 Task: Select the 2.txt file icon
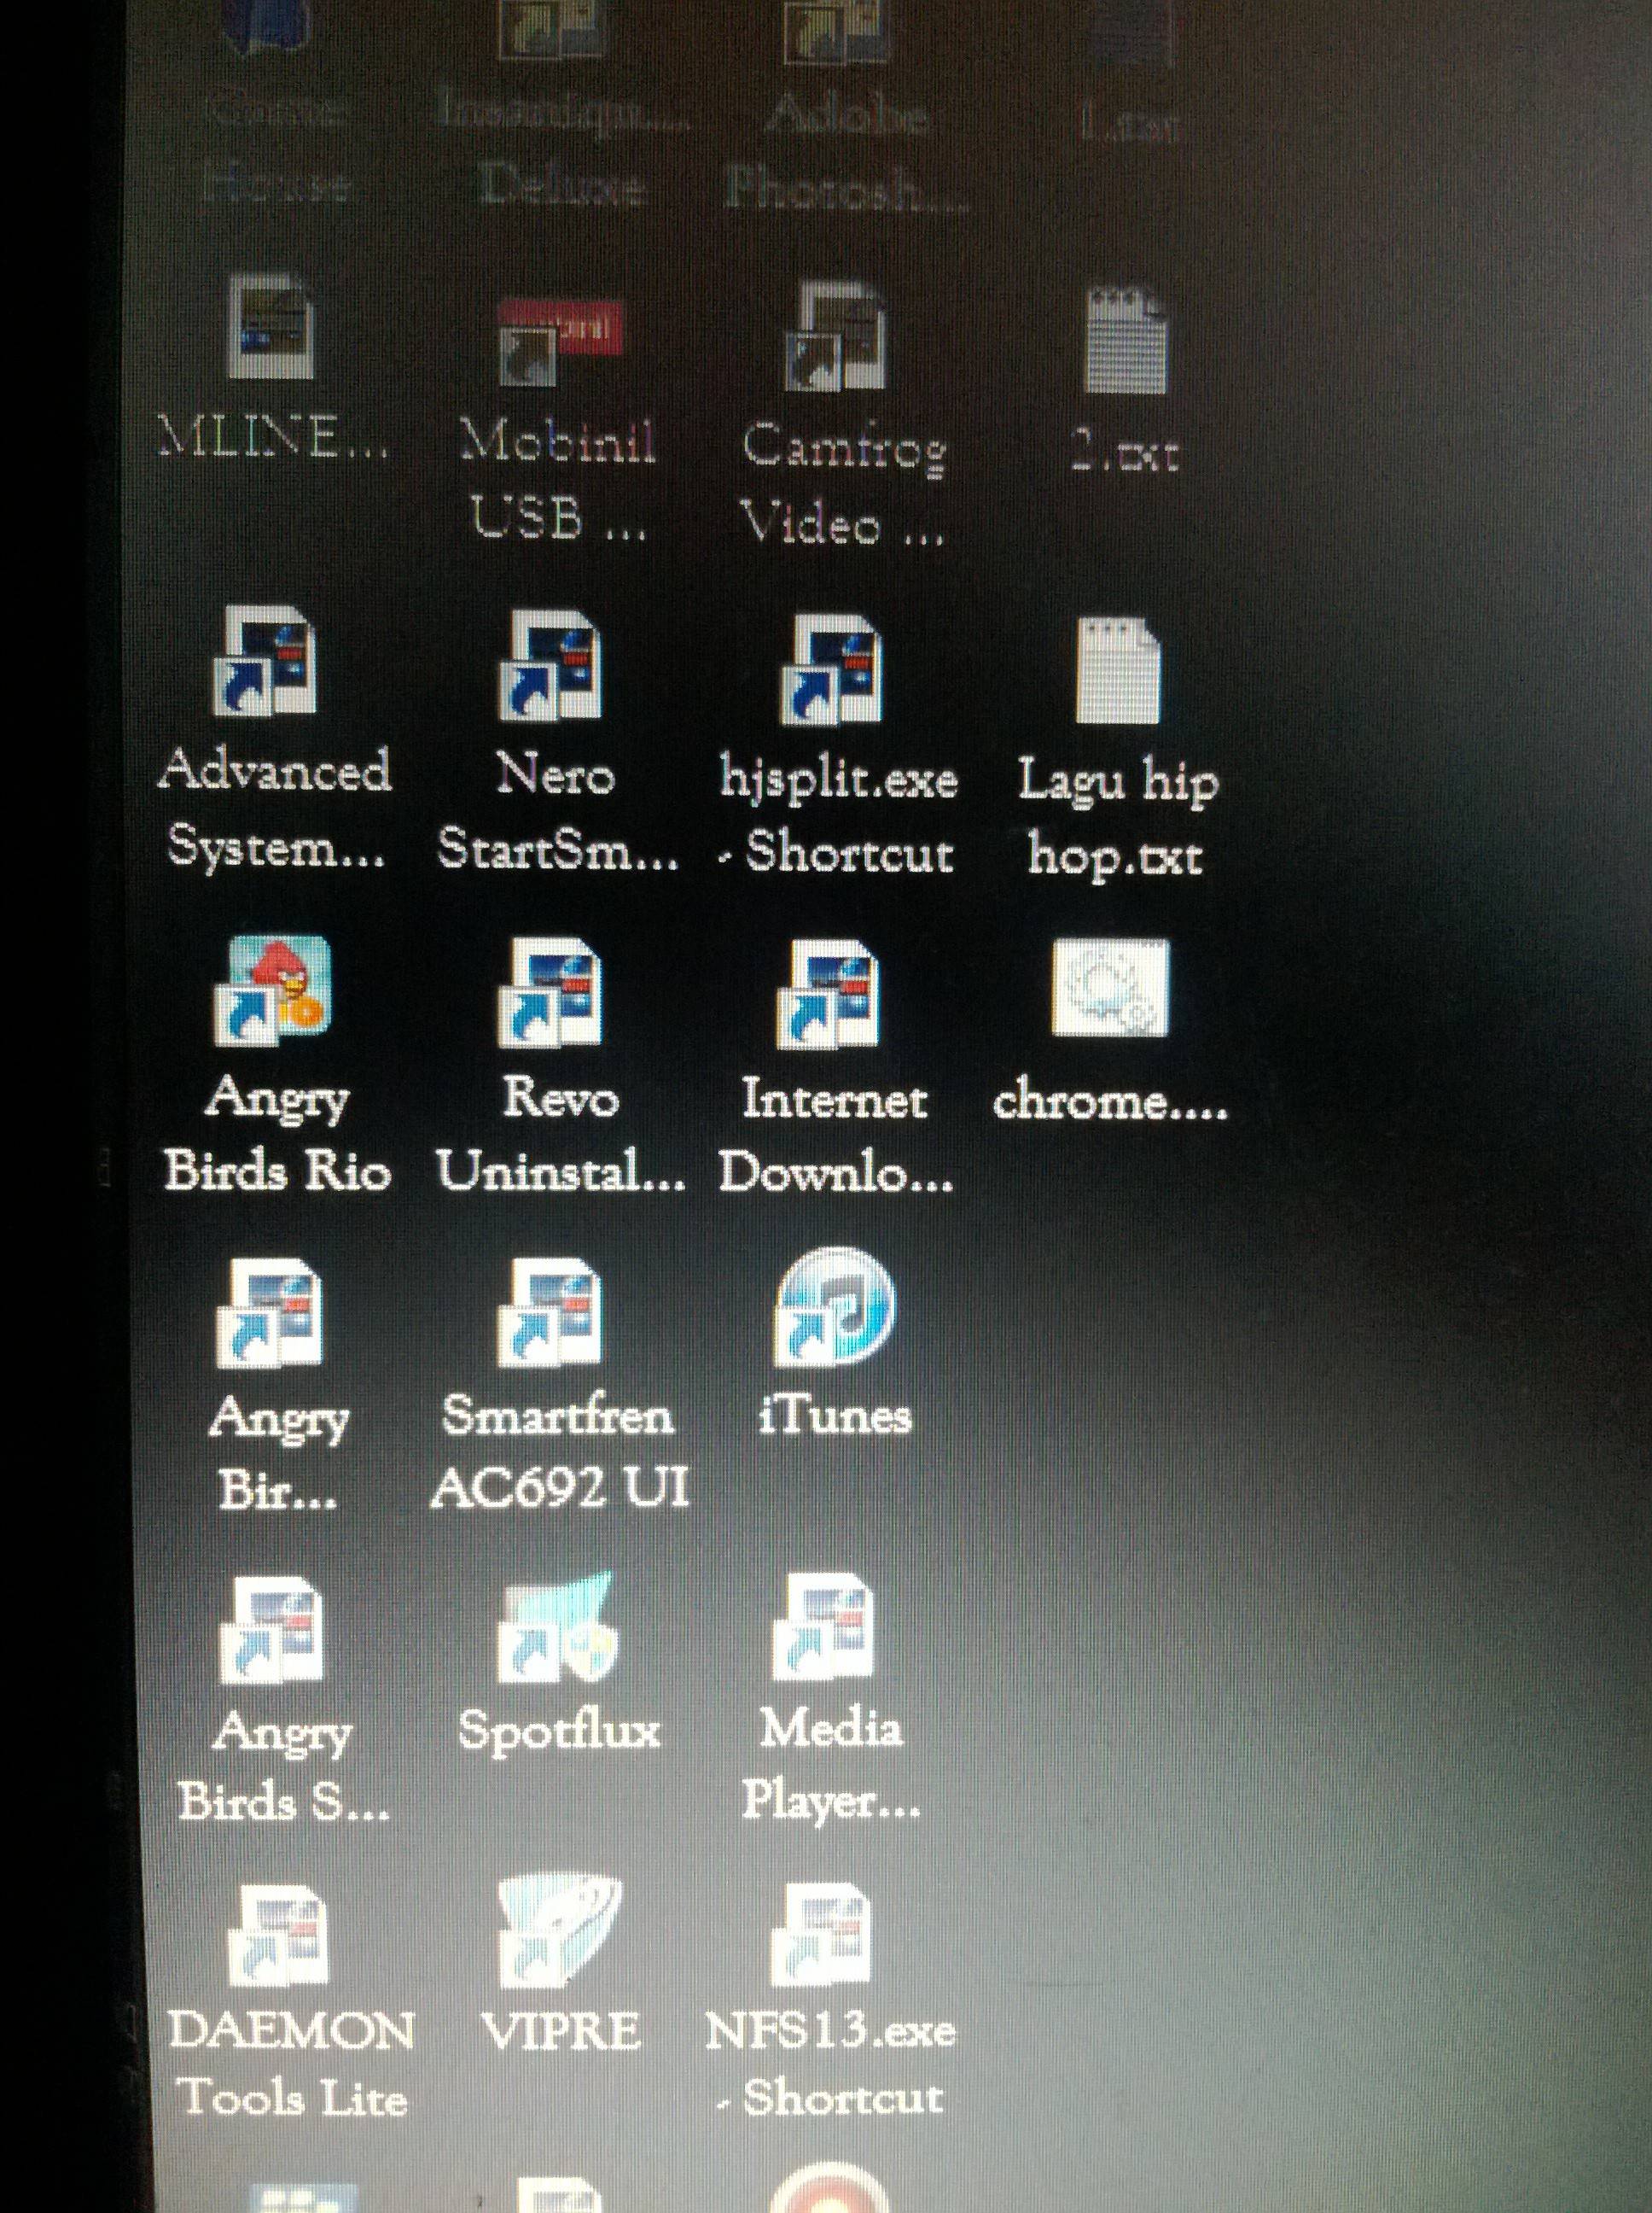click(1127, 340)
